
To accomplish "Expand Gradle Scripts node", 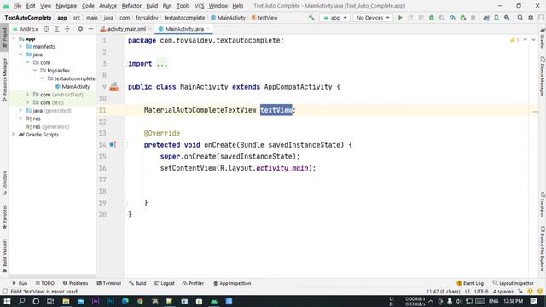I will 14,135.
